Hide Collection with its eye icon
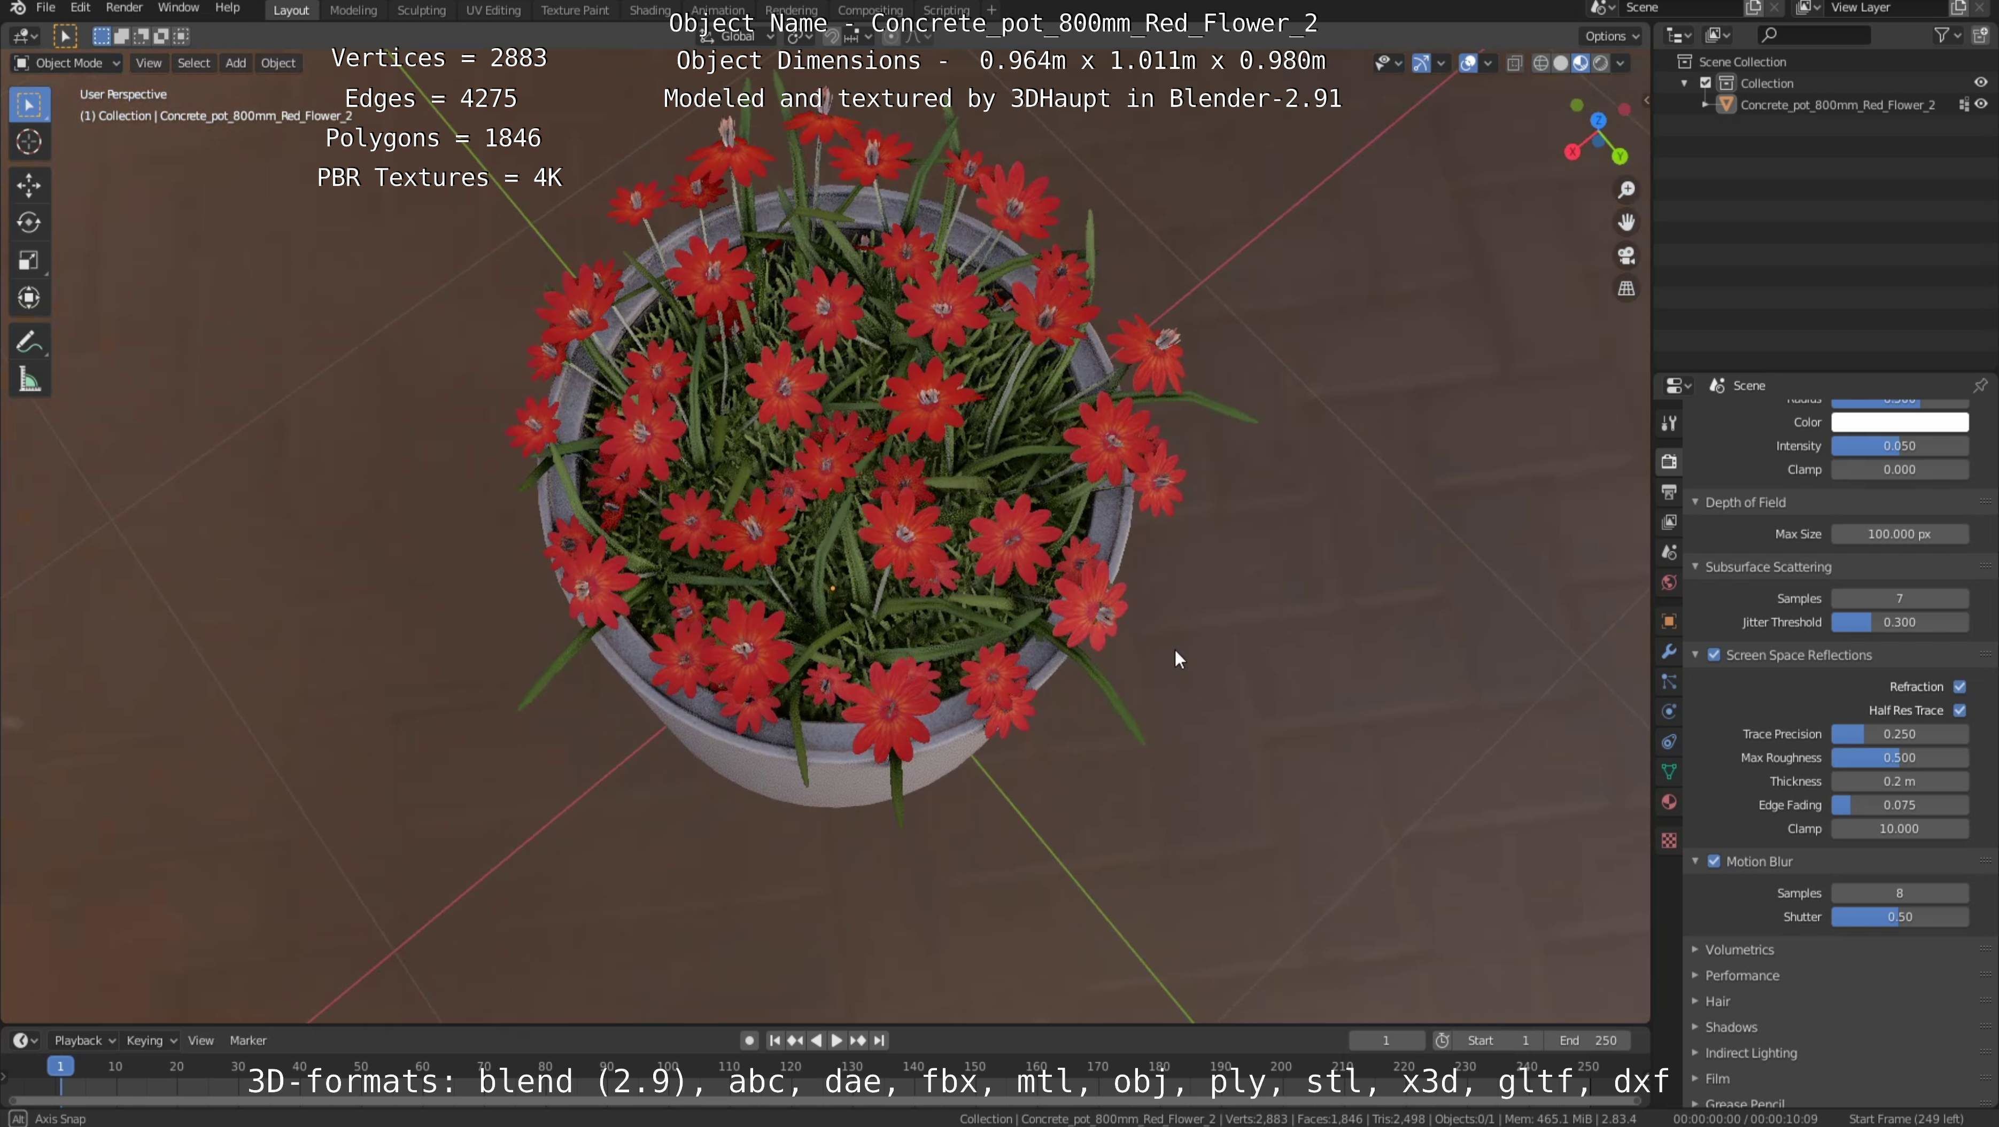 [x=1981, y=82]
